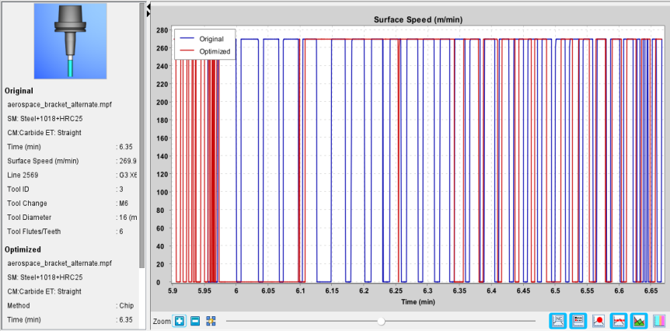Toggle the red limit line chart icon
The width and height of the screenshot is (670, 331).
[619, 320]
